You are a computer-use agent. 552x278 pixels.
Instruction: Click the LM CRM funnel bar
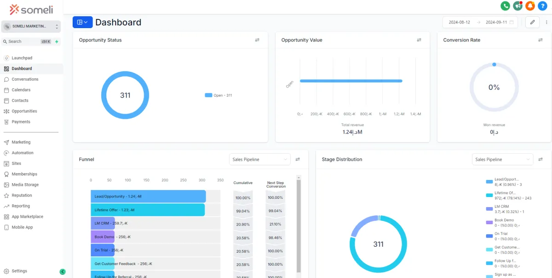(103, 223)
